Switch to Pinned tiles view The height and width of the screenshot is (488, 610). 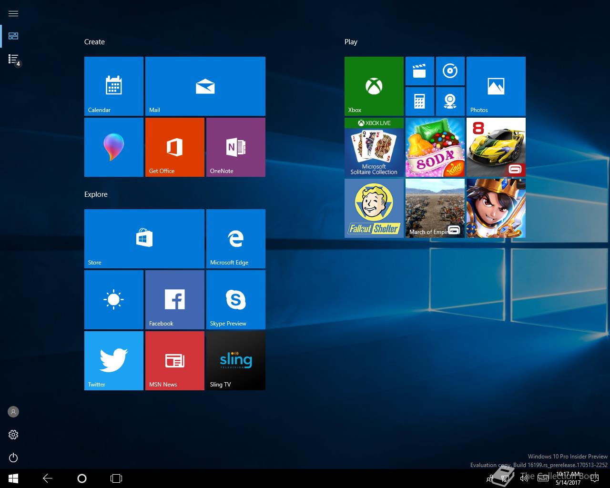[13, 36]
